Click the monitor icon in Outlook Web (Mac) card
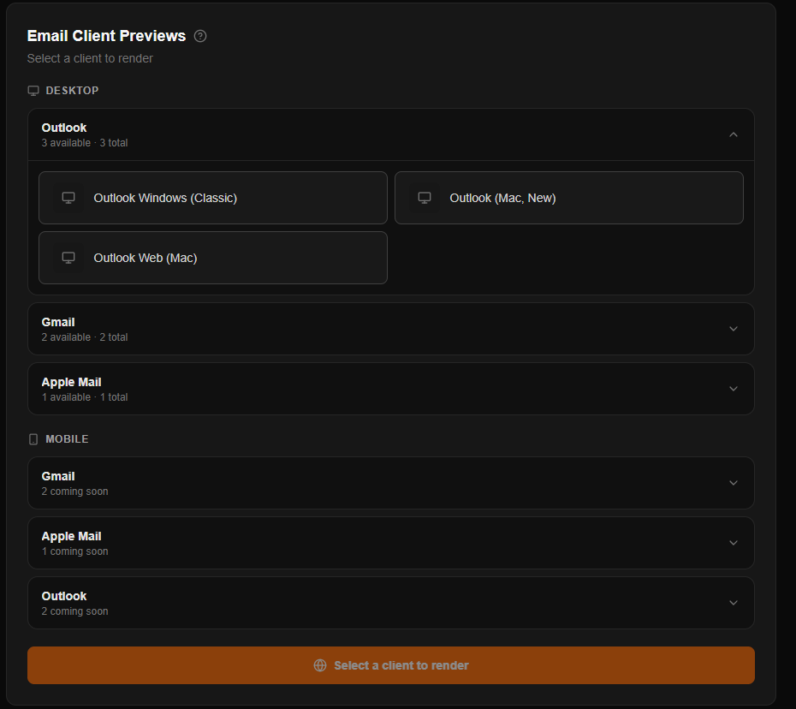The width and height of the screenshot is (796, 709). point(68,258)
